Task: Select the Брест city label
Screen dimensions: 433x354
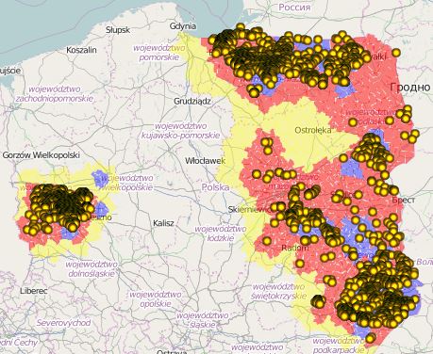Action: point(404,200)
